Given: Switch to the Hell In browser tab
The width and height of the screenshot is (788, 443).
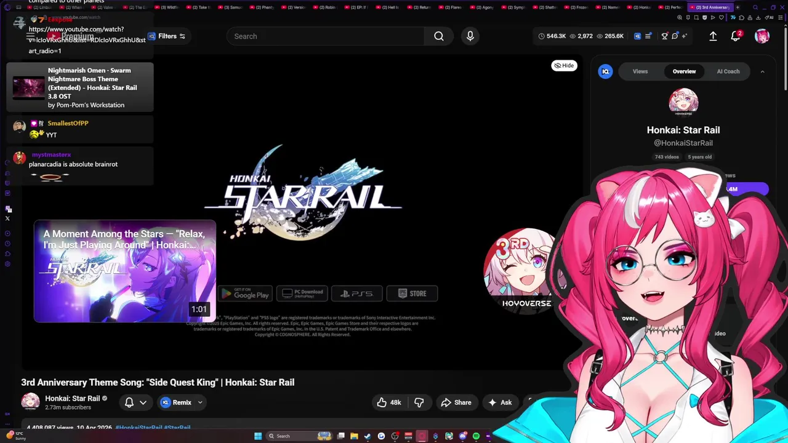Looking at the screenshot, I should tap(390, 7).
